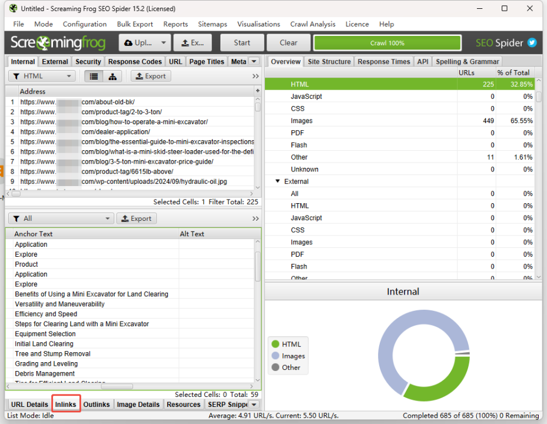
Task: Open the All filter dropdown for inlinks
Action: 61,218
